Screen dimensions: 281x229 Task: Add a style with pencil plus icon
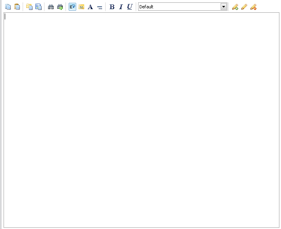coord(235,7)
